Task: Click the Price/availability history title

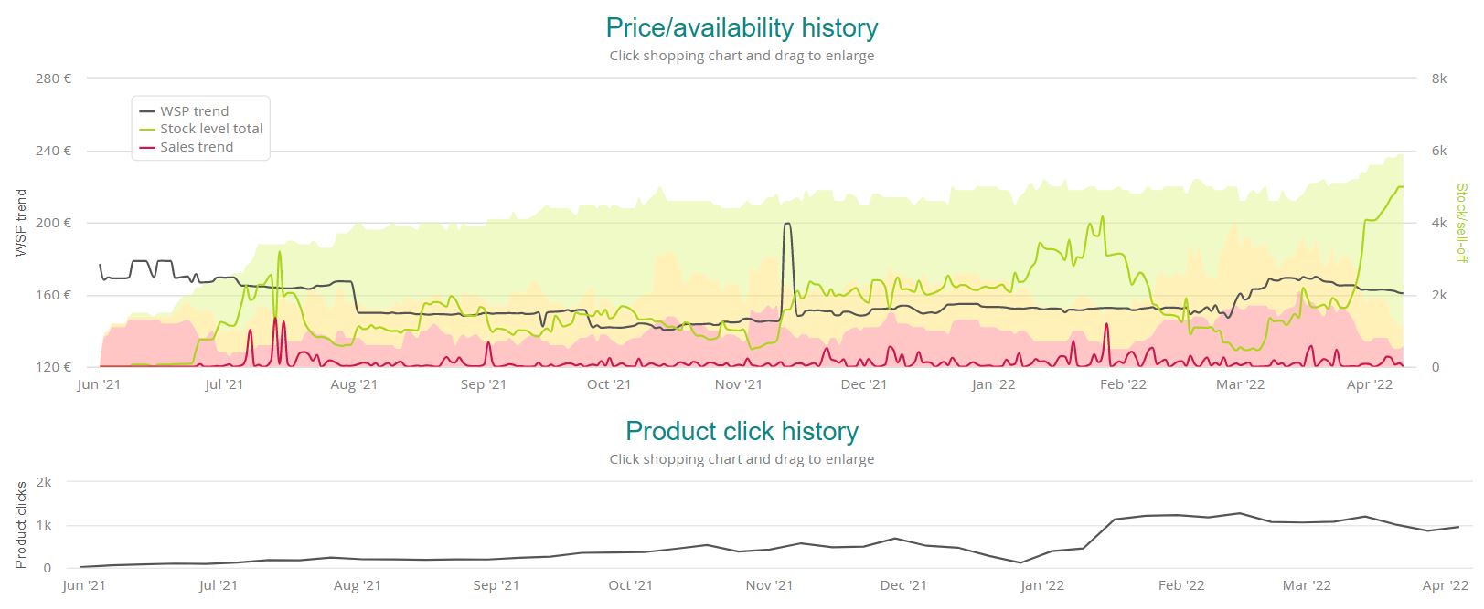Action: click(742, 27)
